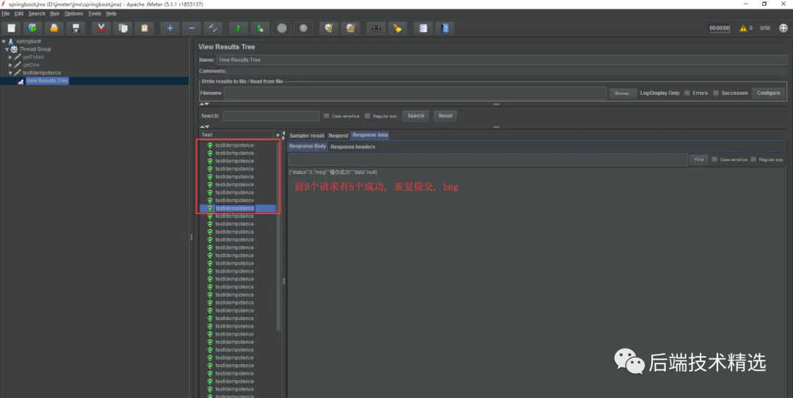Expand the getOne tree node

[x=10, y=65]
